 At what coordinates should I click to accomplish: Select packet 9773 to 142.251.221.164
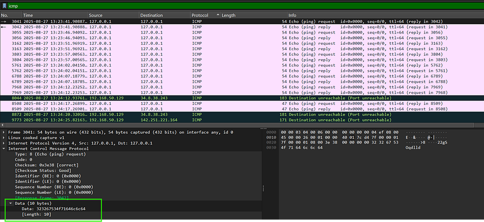242,120
